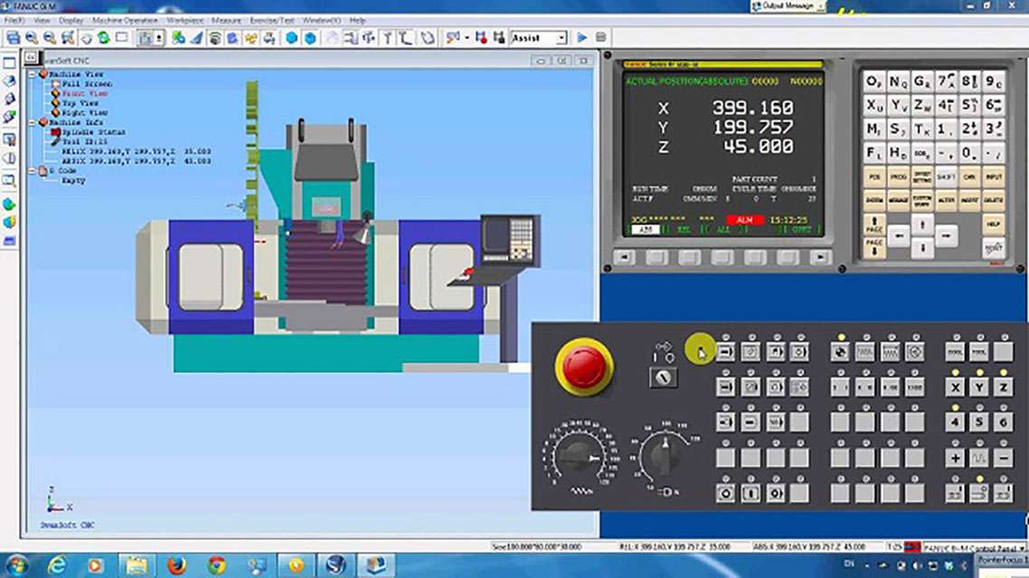This screenshot has width=1029, height=578.
Task: Click the blue triangle icon in top toolbar
Action: [x=196, y=38]
